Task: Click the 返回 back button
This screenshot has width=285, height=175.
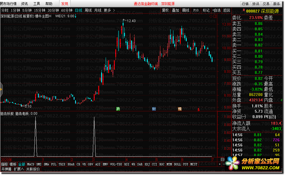Action: coord(226,10)
